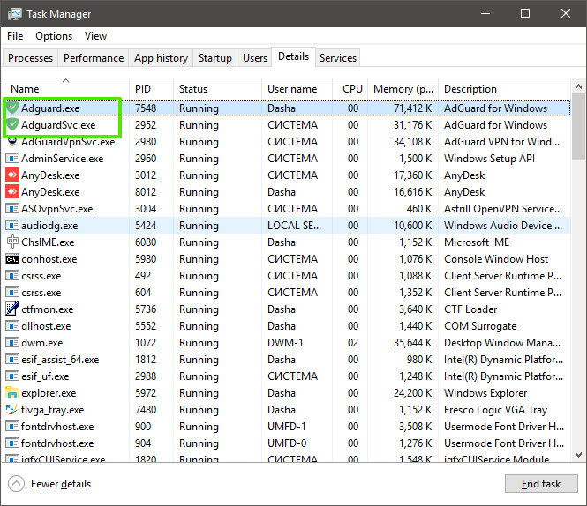Click the ChsIME.exe icon

pos(12,242)
